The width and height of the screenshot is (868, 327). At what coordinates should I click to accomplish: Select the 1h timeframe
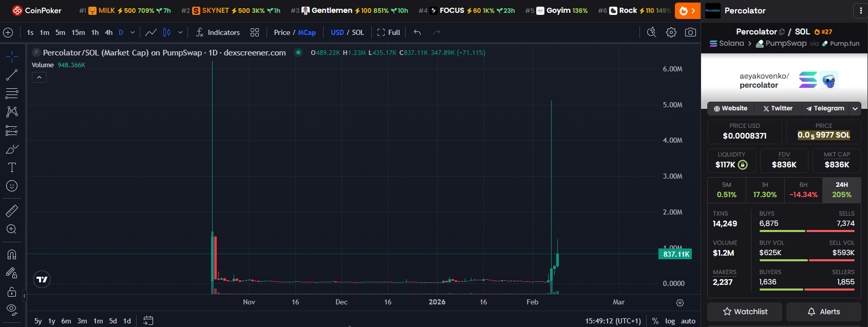tap(95, 32)
